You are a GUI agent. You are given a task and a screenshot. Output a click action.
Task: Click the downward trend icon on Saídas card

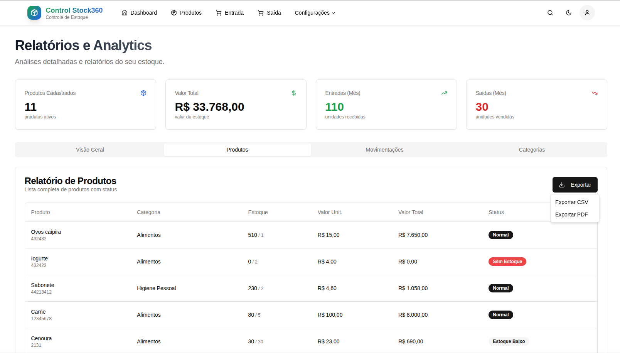pos(595,93)
